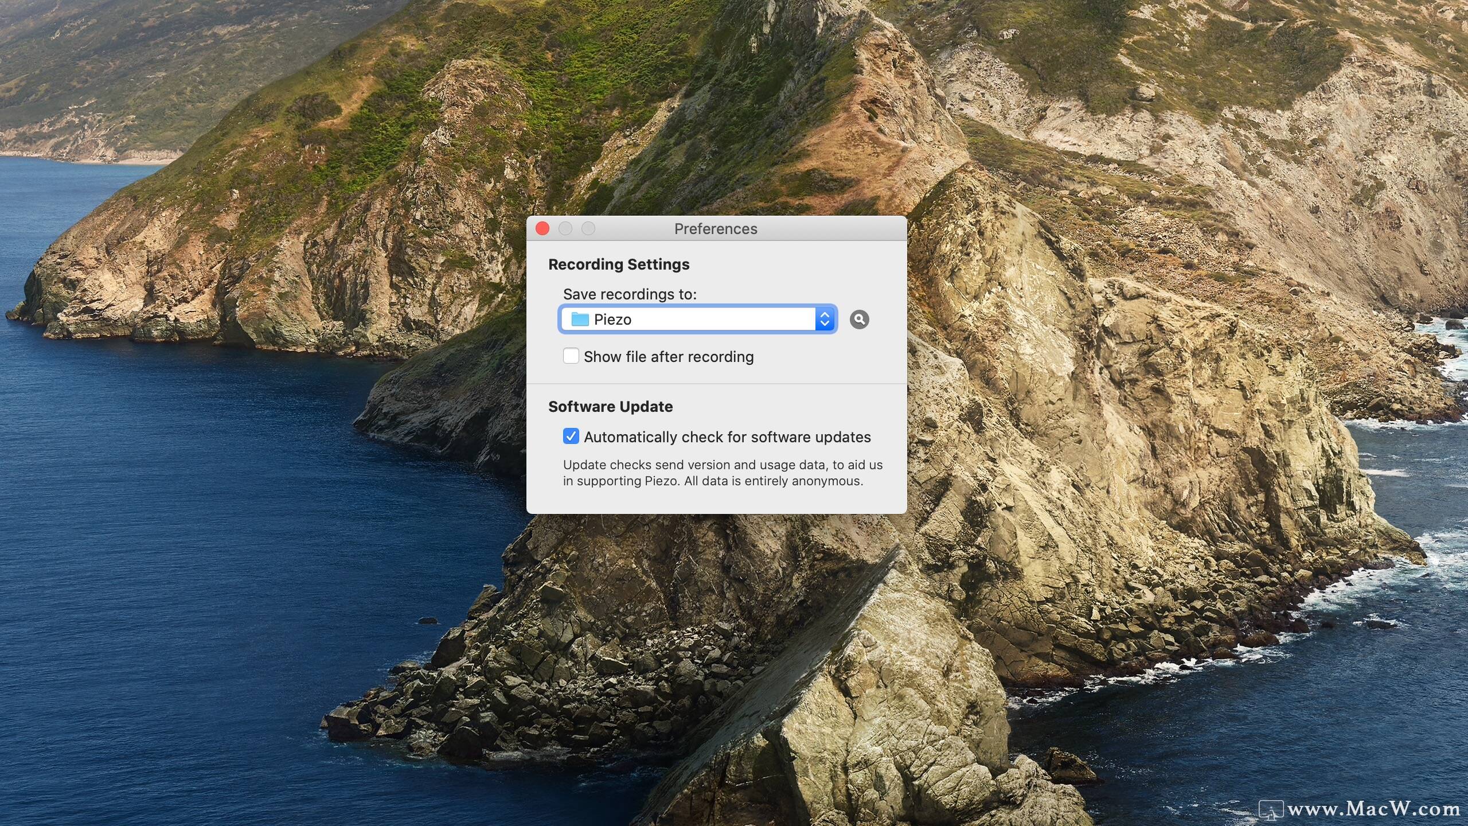Screen dimensions: 1468x826
Task: Click the 'Show file after recording' label
Action: click(669, 357)
